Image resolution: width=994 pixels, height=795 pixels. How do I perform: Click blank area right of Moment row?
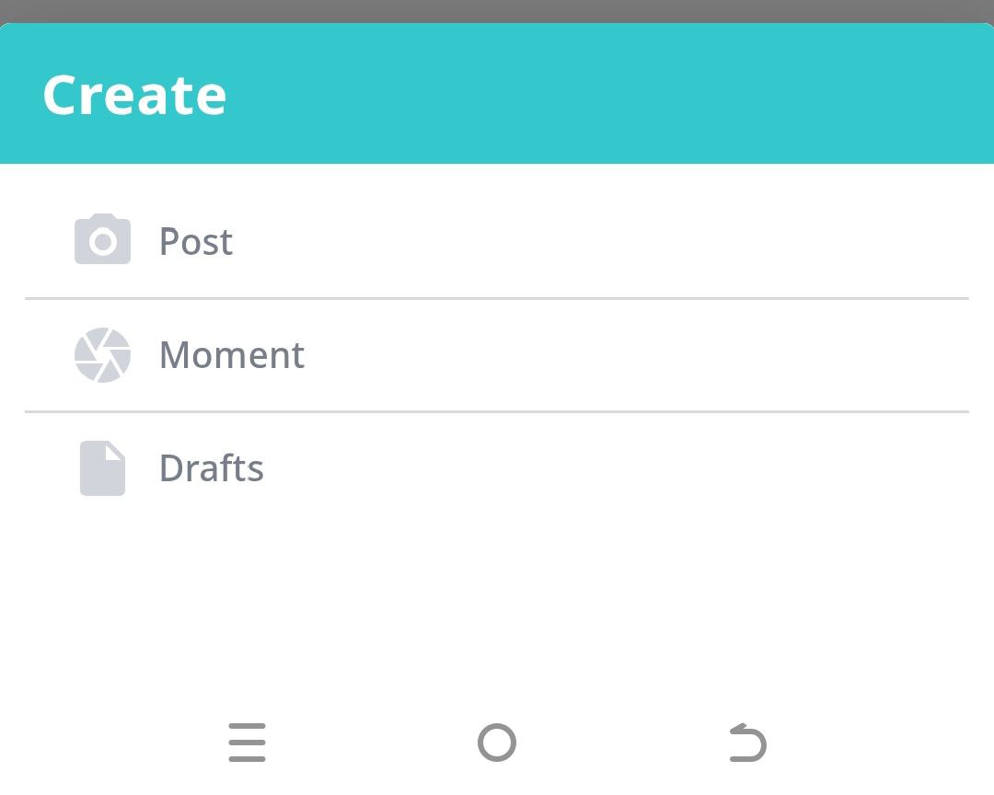click(644, 355)
